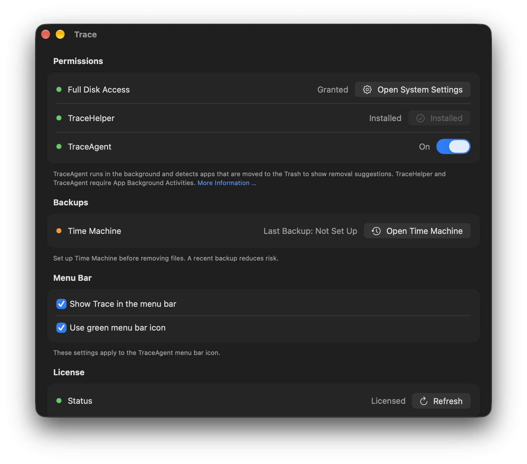Click the gray 'Installed' status text beside TraceHelper
This screenshot has width=527, height=464.
[x=385, y=118]
